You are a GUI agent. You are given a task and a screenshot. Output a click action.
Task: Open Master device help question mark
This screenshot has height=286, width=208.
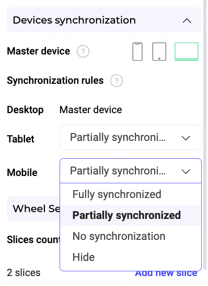point(83,51)
